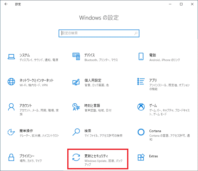Click description ディスプレイ、サウンド、通知、電源
The height and width of the screenshot is (171, 198).
[x=39, y=60]
